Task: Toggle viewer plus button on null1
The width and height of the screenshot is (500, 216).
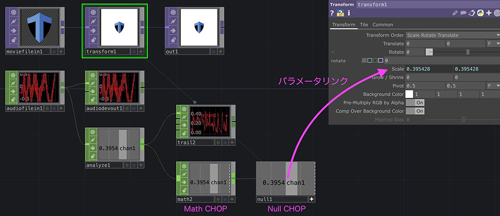Action: (x=311, y=199)
